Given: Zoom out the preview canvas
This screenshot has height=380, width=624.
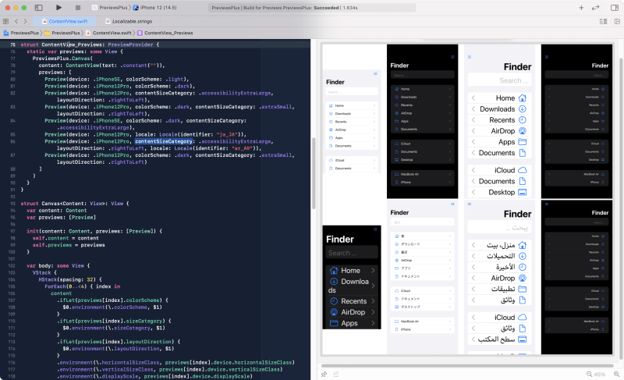Looking at the screenshot, I should [589, 374].
